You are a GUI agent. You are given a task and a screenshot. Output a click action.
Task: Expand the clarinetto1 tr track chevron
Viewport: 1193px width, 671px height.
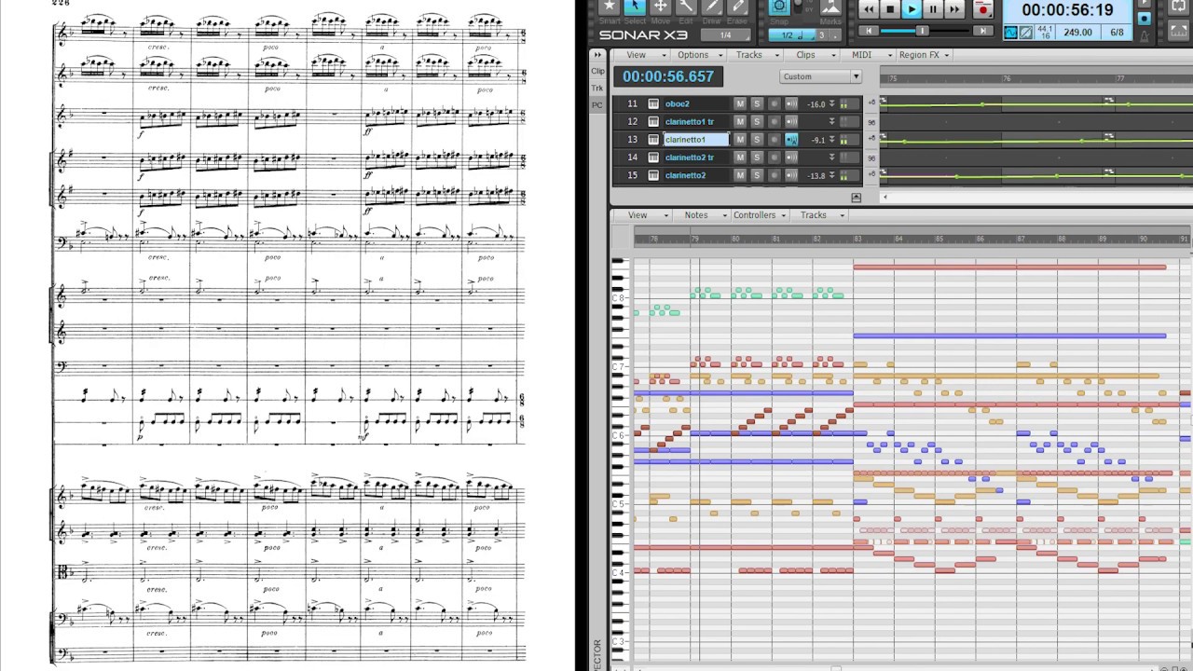pyautogui.click(x=831, y=121)
